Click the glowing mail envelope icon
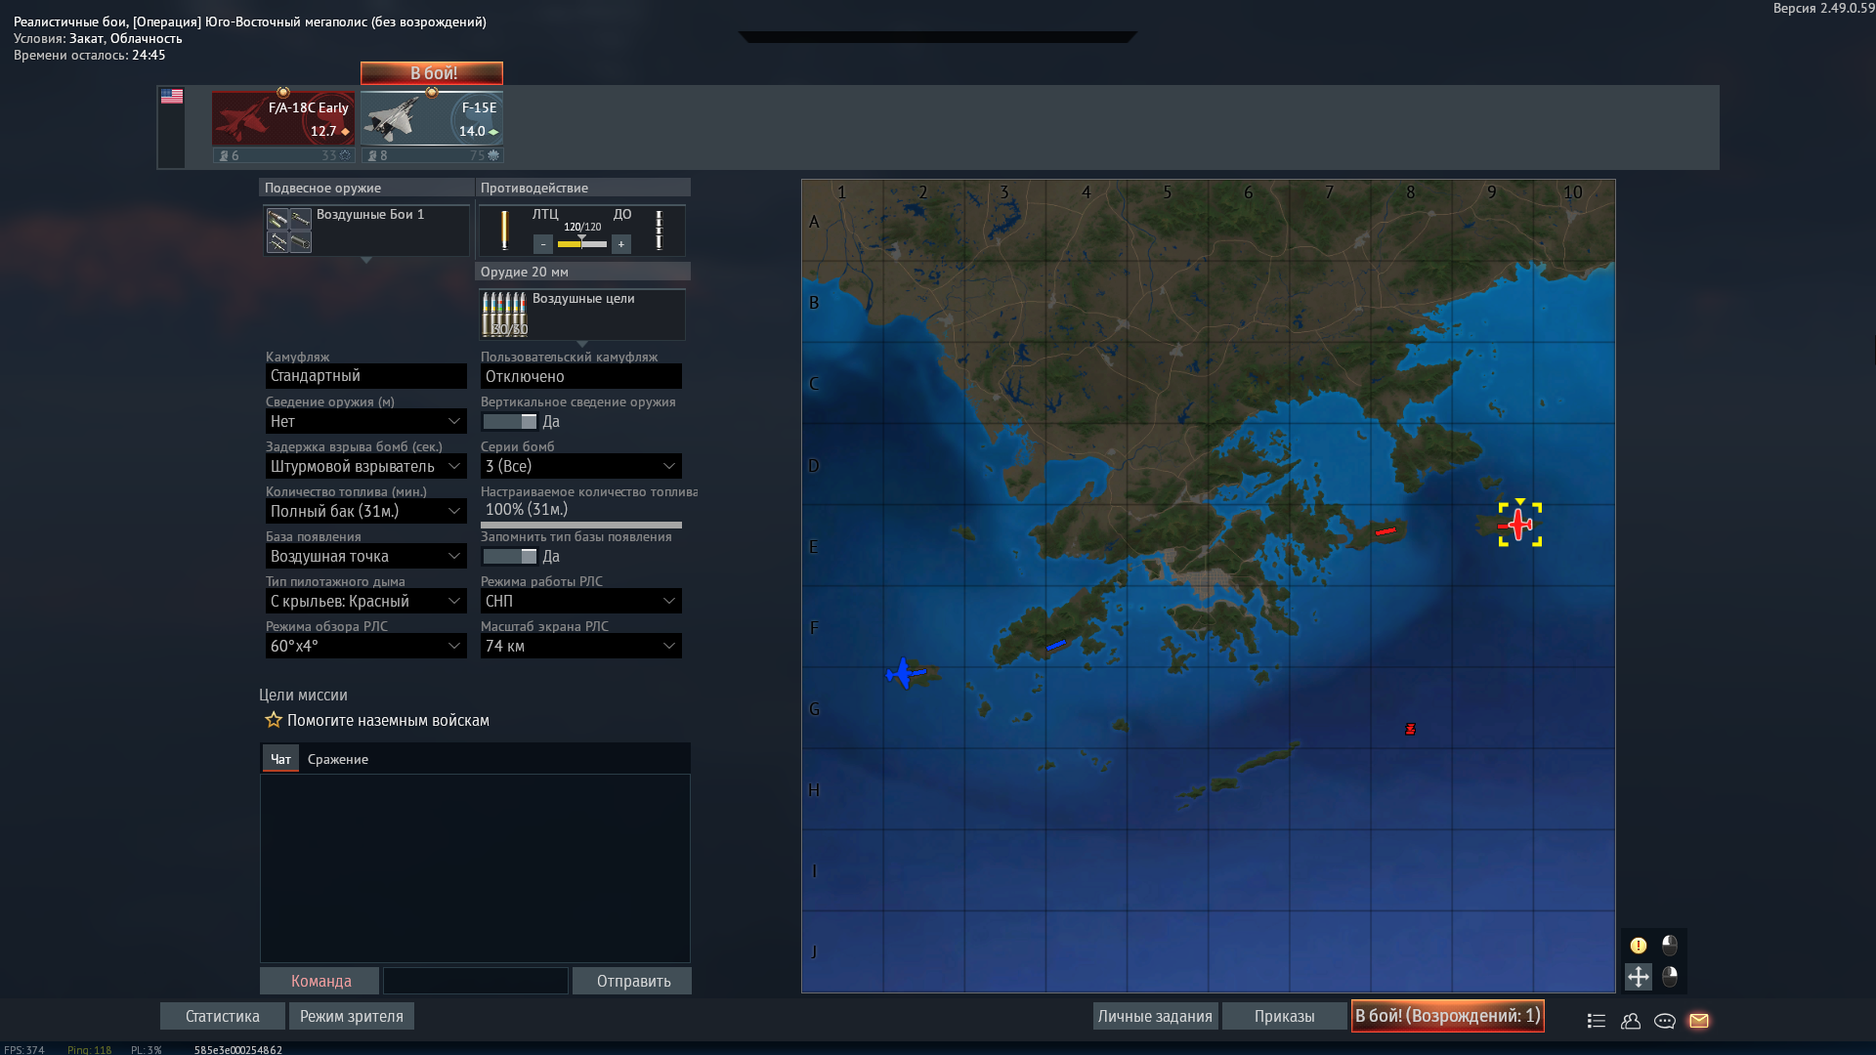The width and height of the screenshot is (1876, 1055). (1698, 1021)
